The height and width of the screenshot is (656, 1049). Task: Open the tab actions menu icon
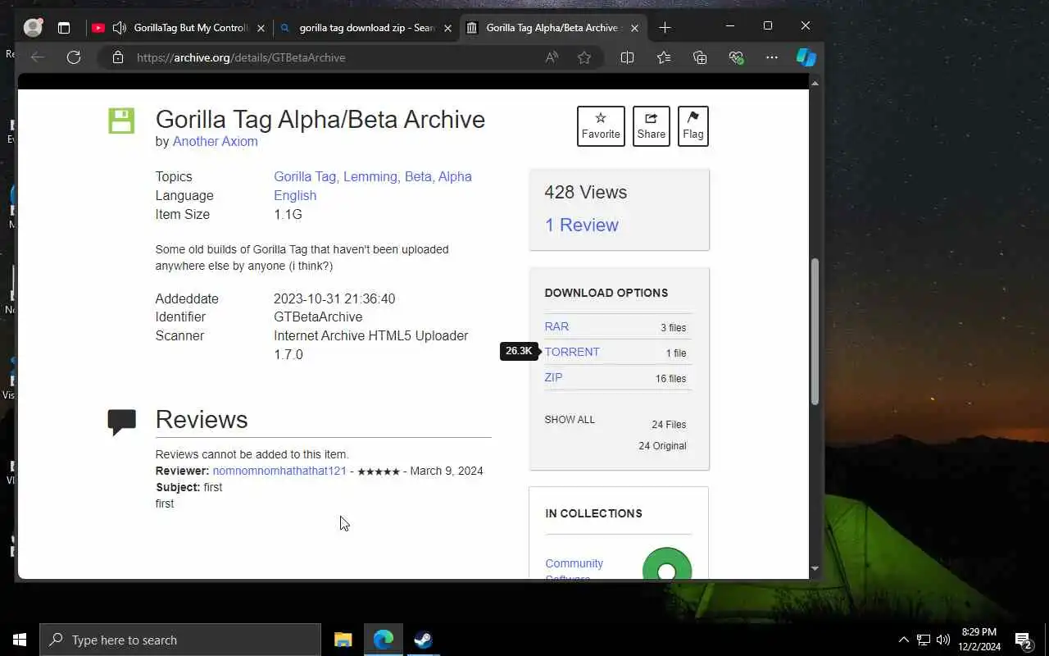click(x=64, y=28)
